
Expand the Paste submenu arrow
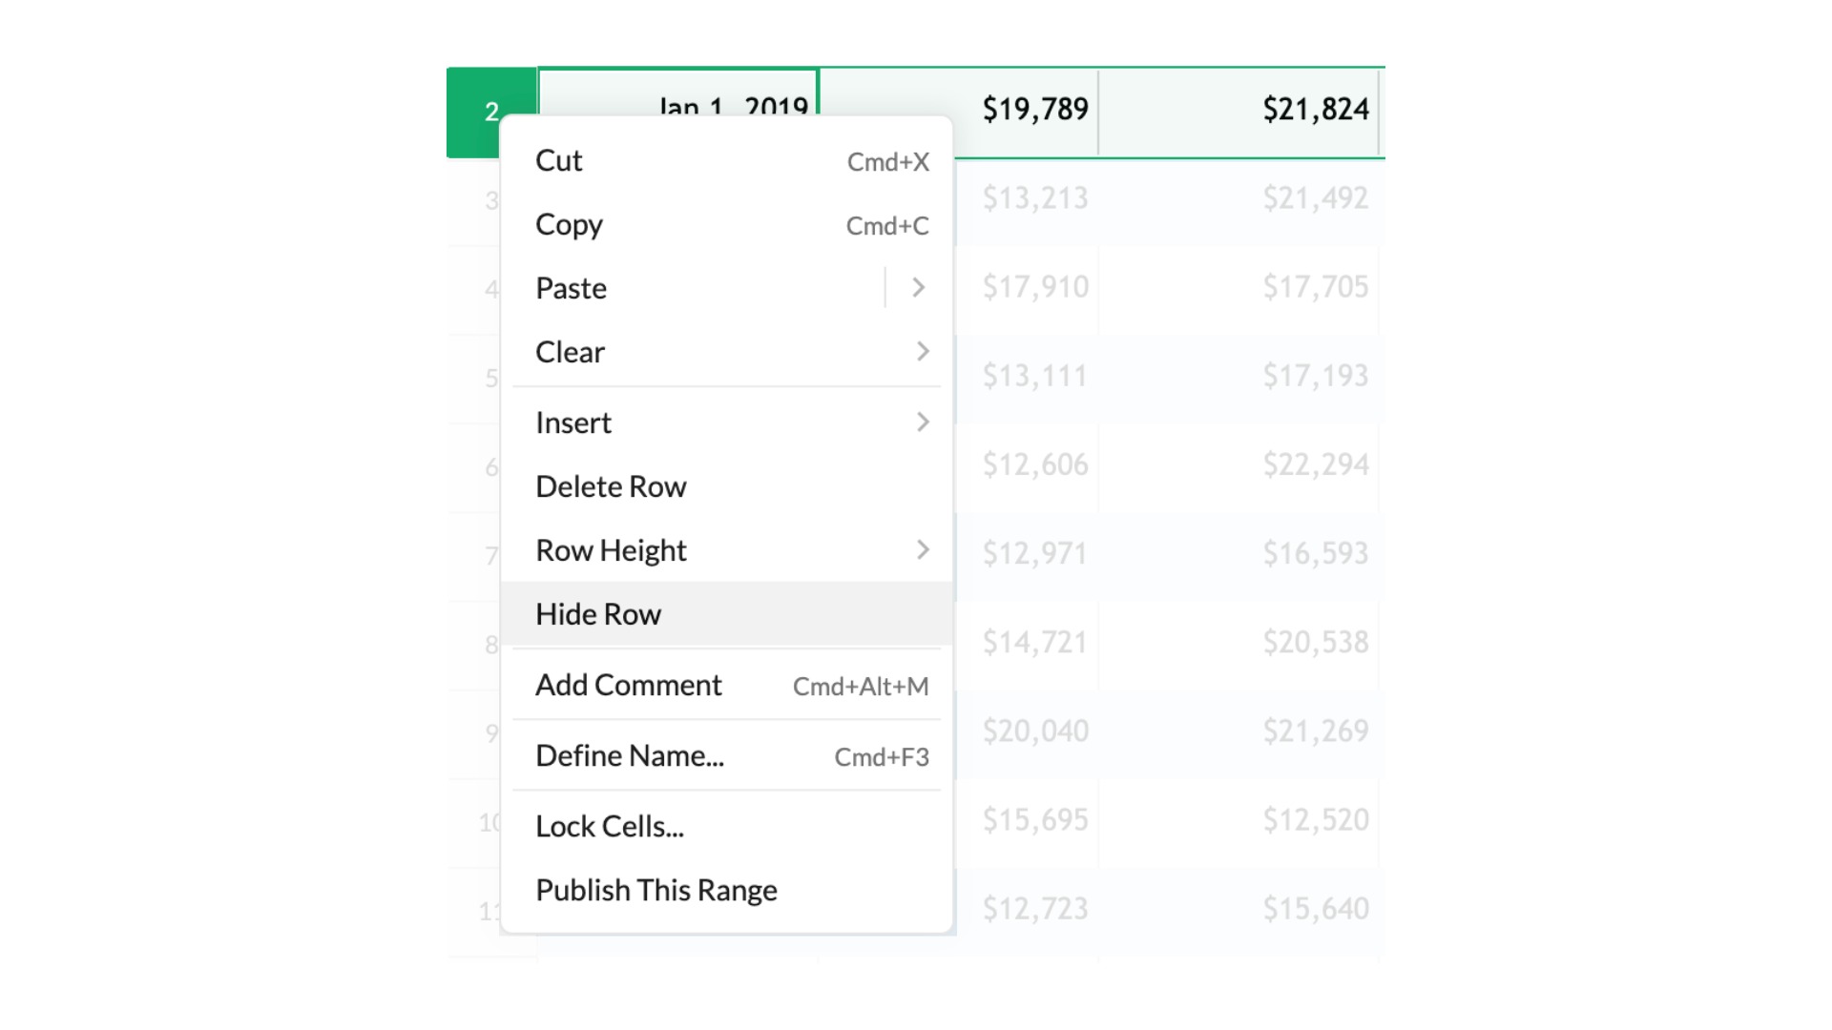coord(918,288)
